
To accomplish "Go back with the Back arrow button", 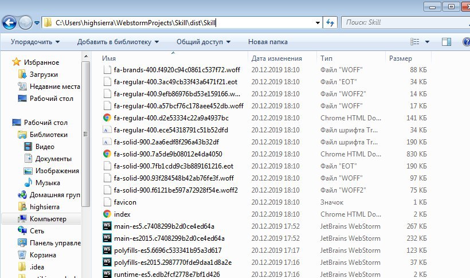I will point(9,22).
